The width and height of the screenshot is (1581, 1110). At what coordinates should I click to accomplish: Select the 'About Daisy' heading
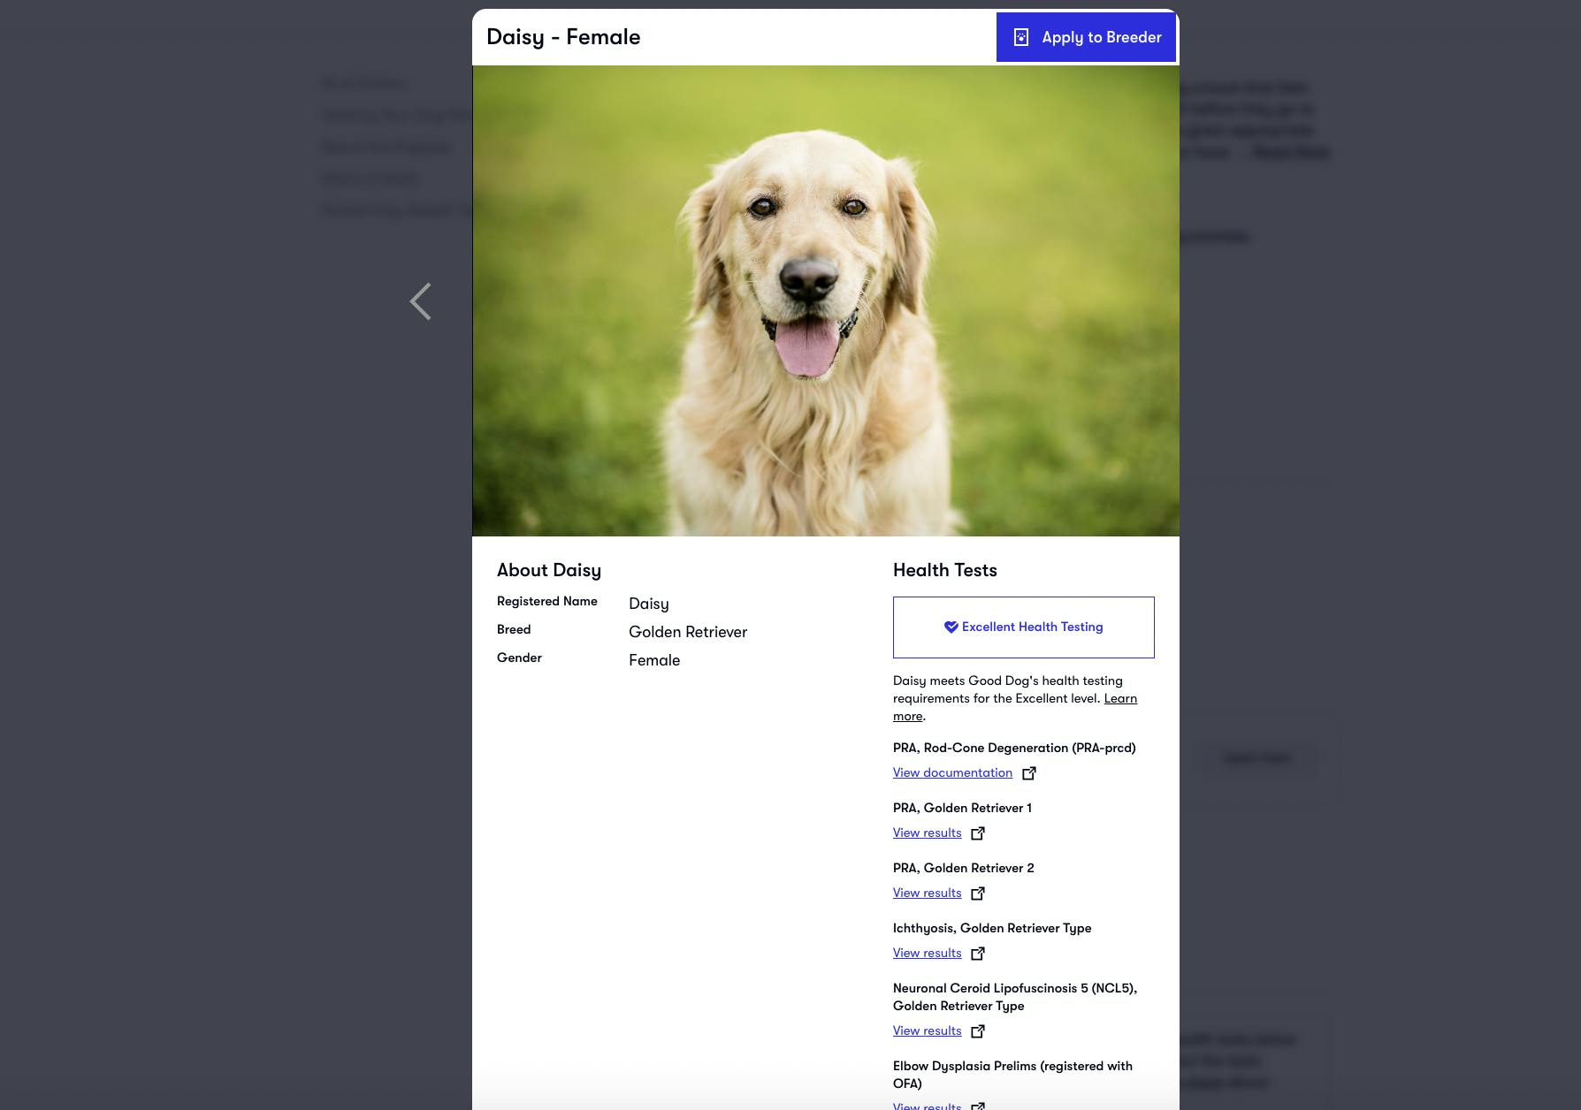point(549,571)
